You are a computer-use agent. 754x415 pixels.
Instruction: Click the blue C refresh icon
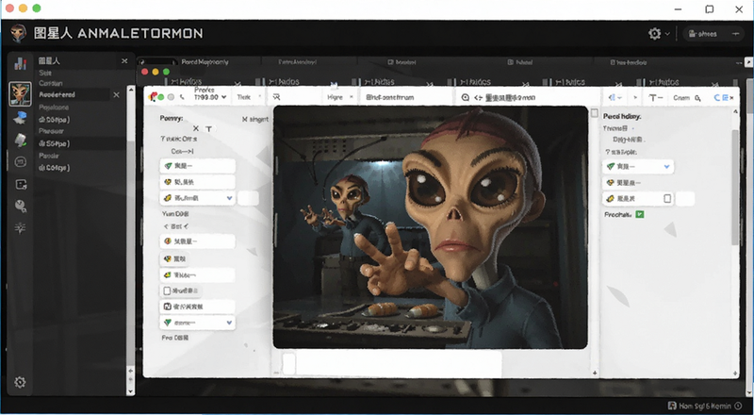coord(717,97)
